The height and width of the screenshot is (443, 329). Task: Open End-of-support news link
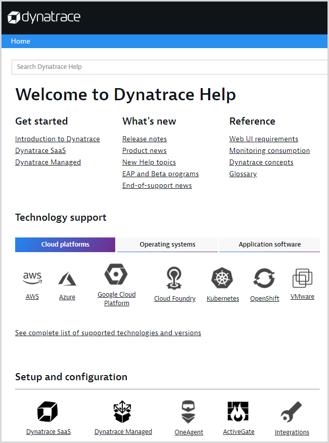[x=157, y=185]
